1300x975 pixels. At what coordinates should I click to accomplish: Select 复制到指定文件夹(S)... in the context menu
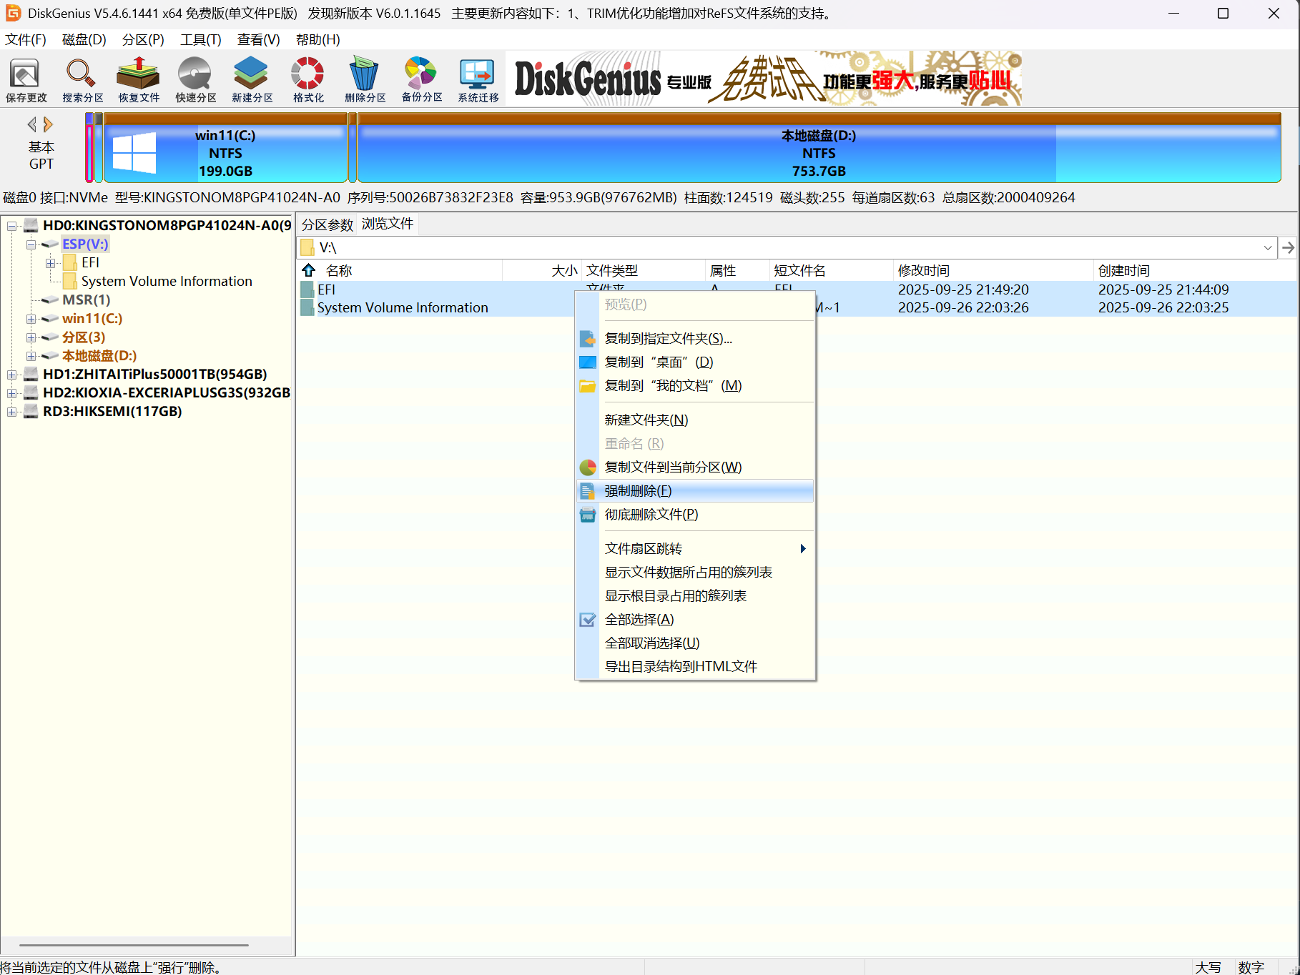(x=695, y=339)
